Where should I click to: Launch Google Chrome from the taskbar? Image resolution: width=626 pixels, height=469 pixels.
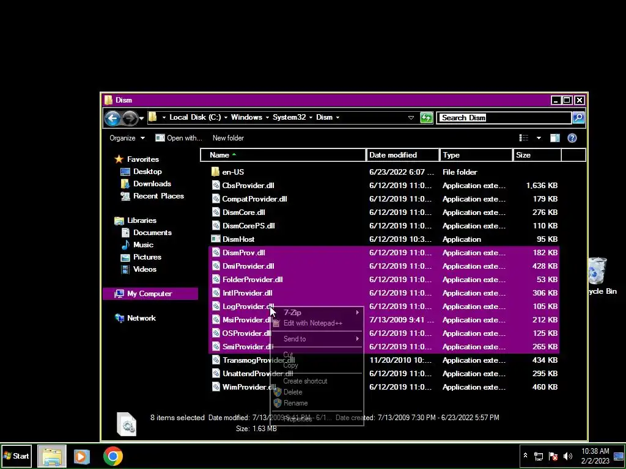113,456
